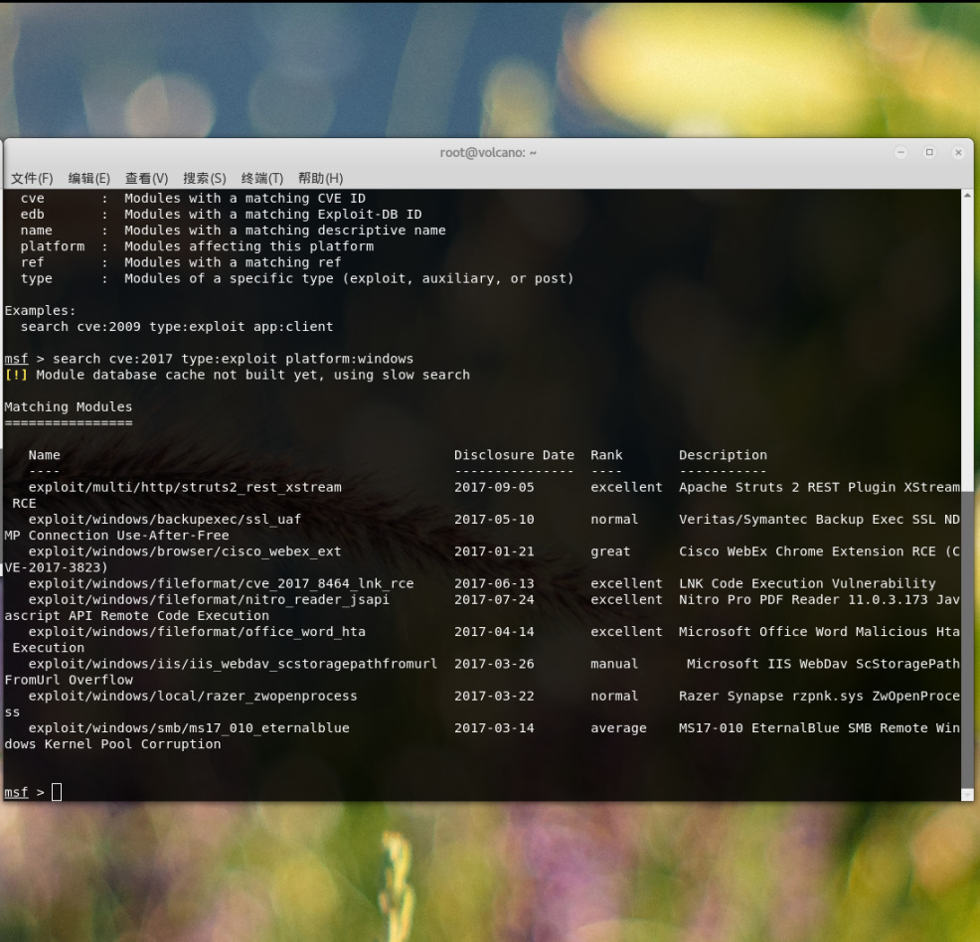
Task: Click the 'platform' keyword line
Action: pos(197,246)
